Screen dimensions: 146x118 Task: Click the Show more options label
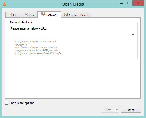click(x=22, y=103)
